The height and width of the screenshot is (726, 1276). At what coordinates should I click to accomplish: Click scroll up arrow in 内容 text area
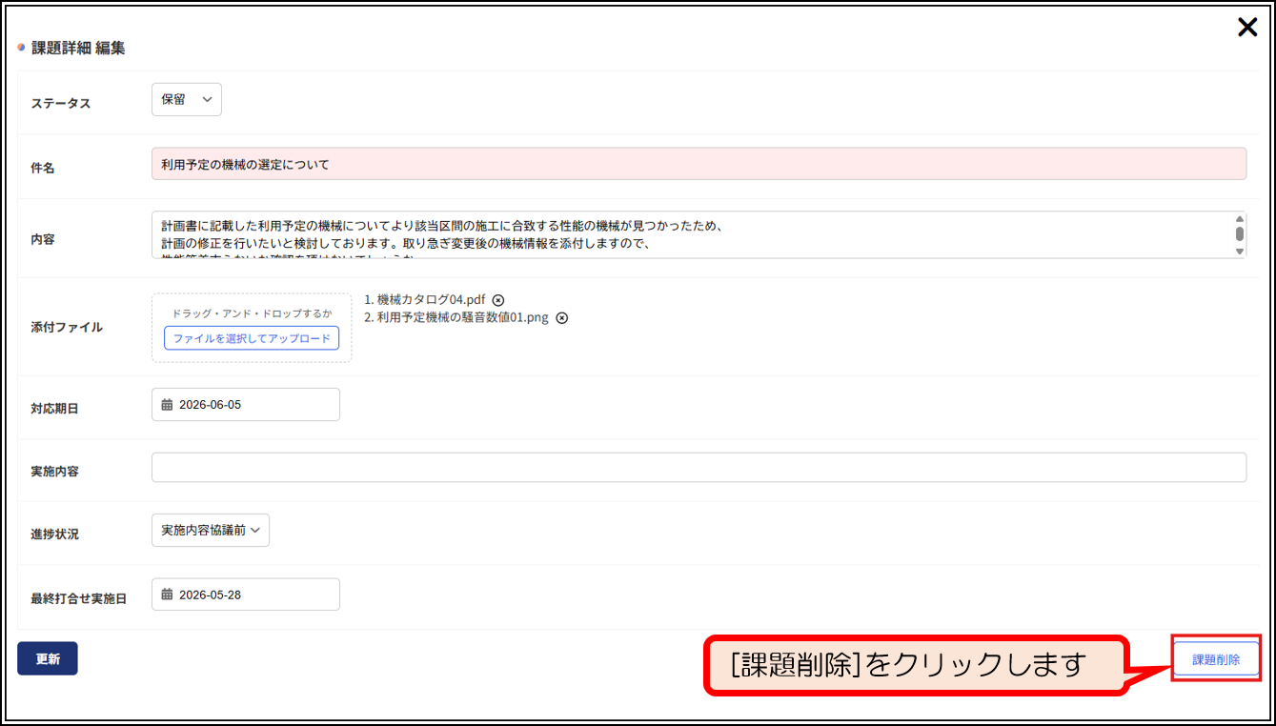tap(1240, 218)
